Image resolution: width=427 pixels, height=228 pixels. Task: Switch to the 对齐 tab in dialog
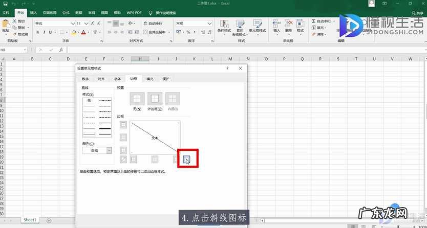click(x=101, y=79)
